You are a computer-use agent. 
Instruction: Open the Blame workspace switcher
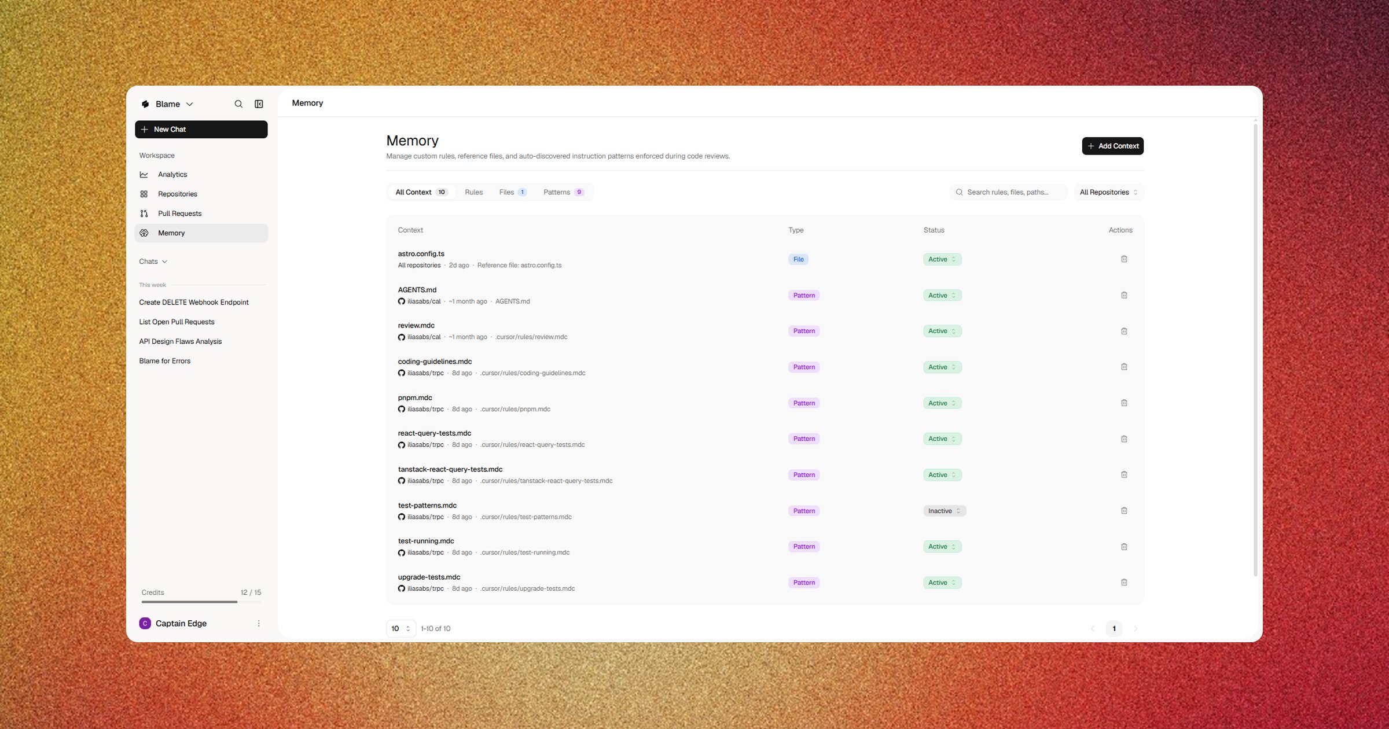click(167, 104)
